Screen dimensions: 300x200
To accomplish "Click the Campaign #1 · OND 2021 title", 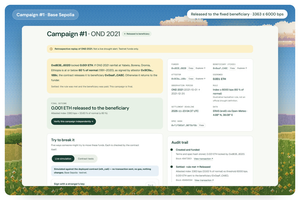I will (x=83, y=34).
